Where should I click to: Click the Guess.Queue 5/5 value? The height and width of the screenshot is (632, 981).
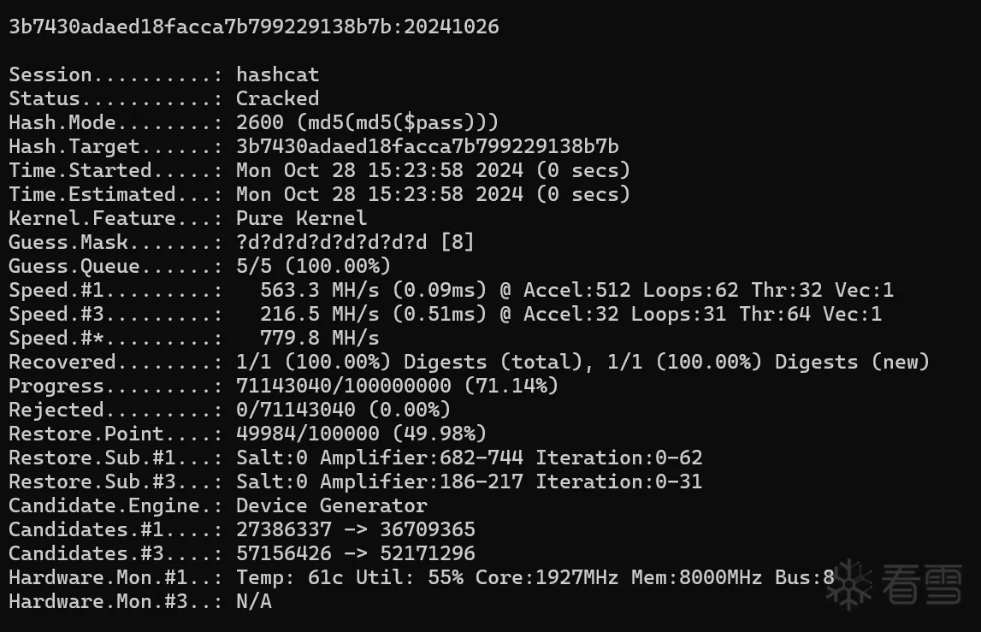coord(313,267)
